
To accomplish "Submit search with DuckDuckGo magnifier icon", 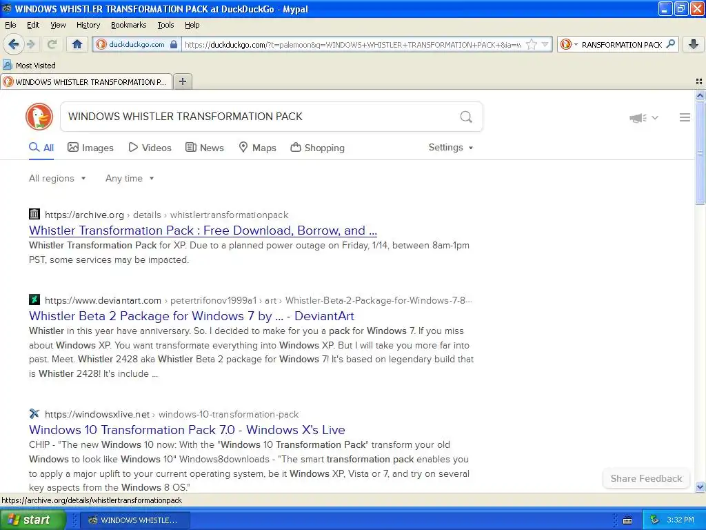I will (466, 117).
